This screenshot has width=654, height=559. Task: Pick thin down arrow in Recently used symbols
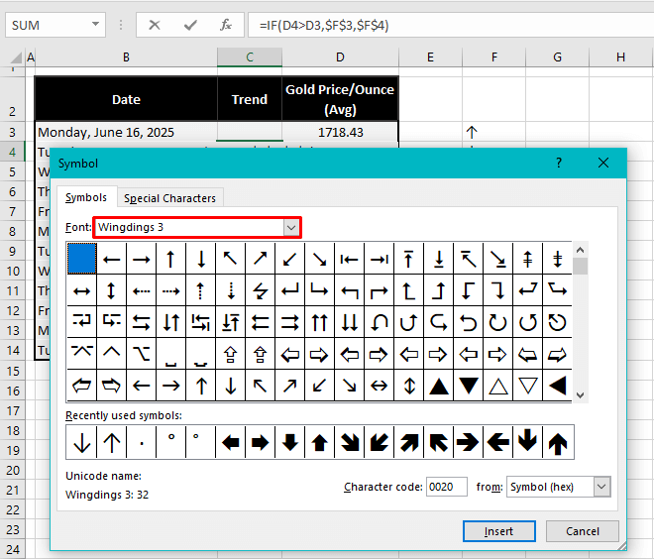[x=81, y=442]
